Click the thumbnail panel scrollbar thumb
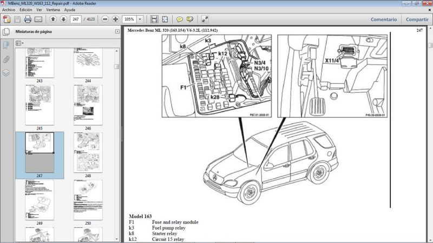Screen dimensions: 433x243 116,66
